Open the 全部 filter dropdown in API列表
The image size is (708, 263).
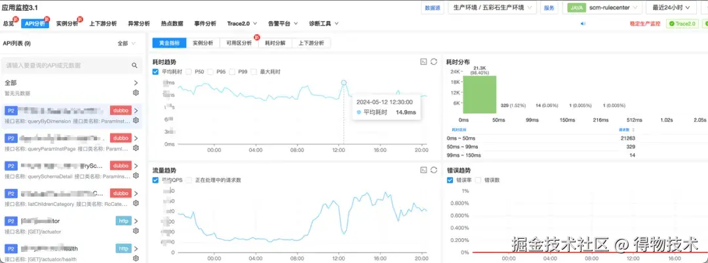pos(127,43)
